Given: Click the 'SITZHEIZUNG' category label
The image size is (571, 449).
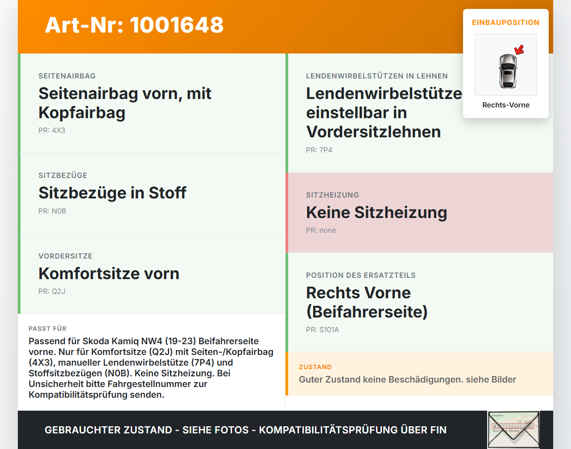Looking at the screenshot, I should 332,195.
